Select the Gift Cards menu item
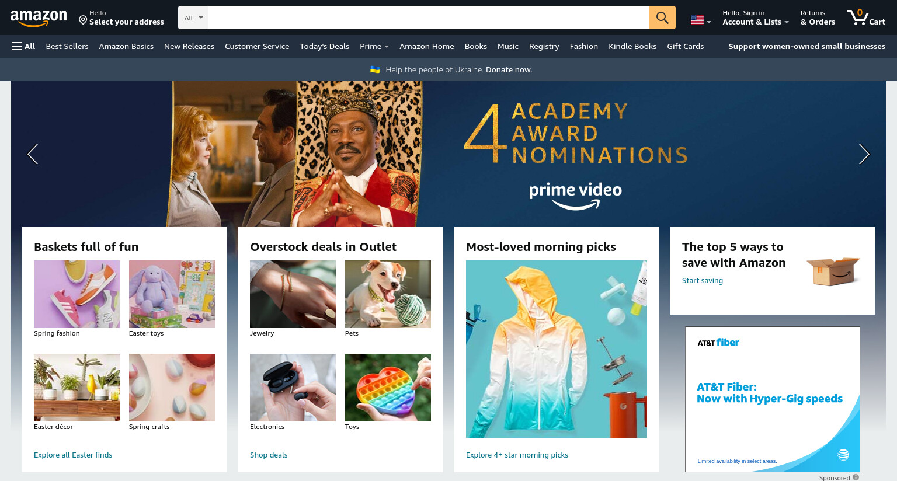Screen dimensions: 897x481 pyautogui.click(x=685, y=46)
